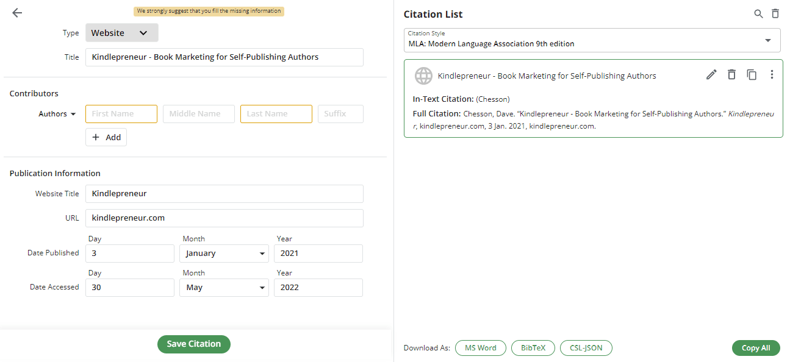
Task: Click the Date Accessed label
Action: [54, 287]
